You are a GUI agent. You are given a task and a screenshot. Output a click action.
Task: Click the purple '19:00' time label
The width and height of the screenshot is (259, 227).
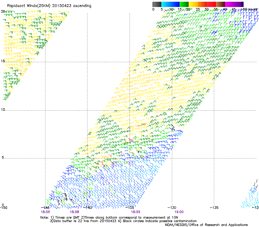(179, 212)
